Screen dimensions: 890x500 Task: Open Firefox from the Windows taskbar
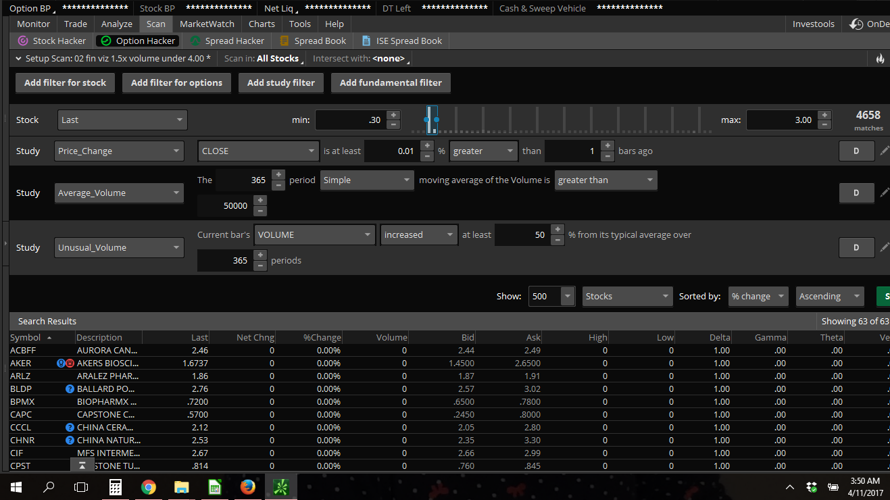pos(248,486)
